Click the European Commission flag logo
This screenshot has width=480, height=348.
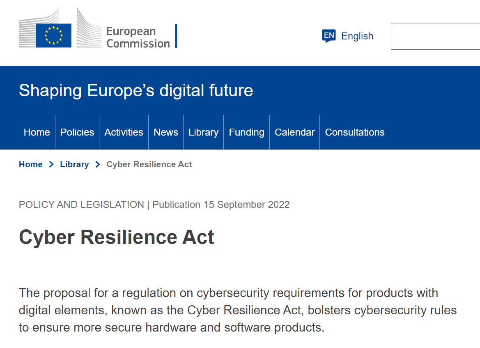coord(53,35)
